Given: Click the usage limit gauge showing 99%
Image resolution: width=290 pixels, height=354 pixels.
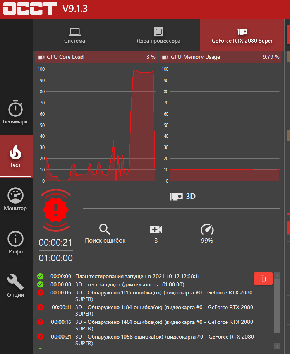Looking at the screenshot, I should (x=207, y=229).
